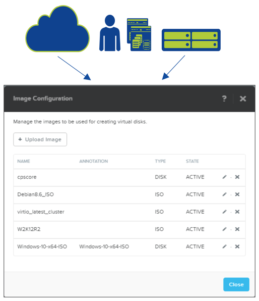Click the 'Manage the images' description text
This screenshot has width=259, height=301.
pos(80,122)
